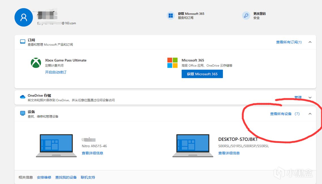Screen dimensions: 322x184
Task: Collapse the 订阅 section chevron
Action: coord(310,42)
